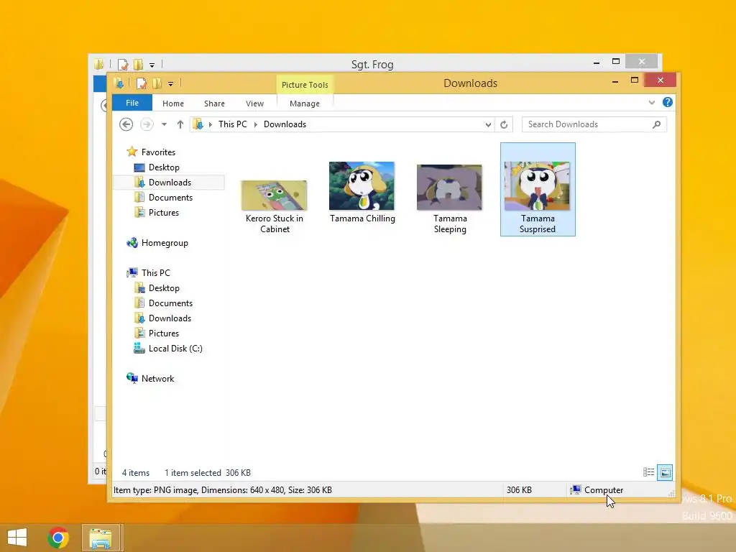Click the Tamama Sleeping file name
The image size is (736, 552).
[450, 224]
